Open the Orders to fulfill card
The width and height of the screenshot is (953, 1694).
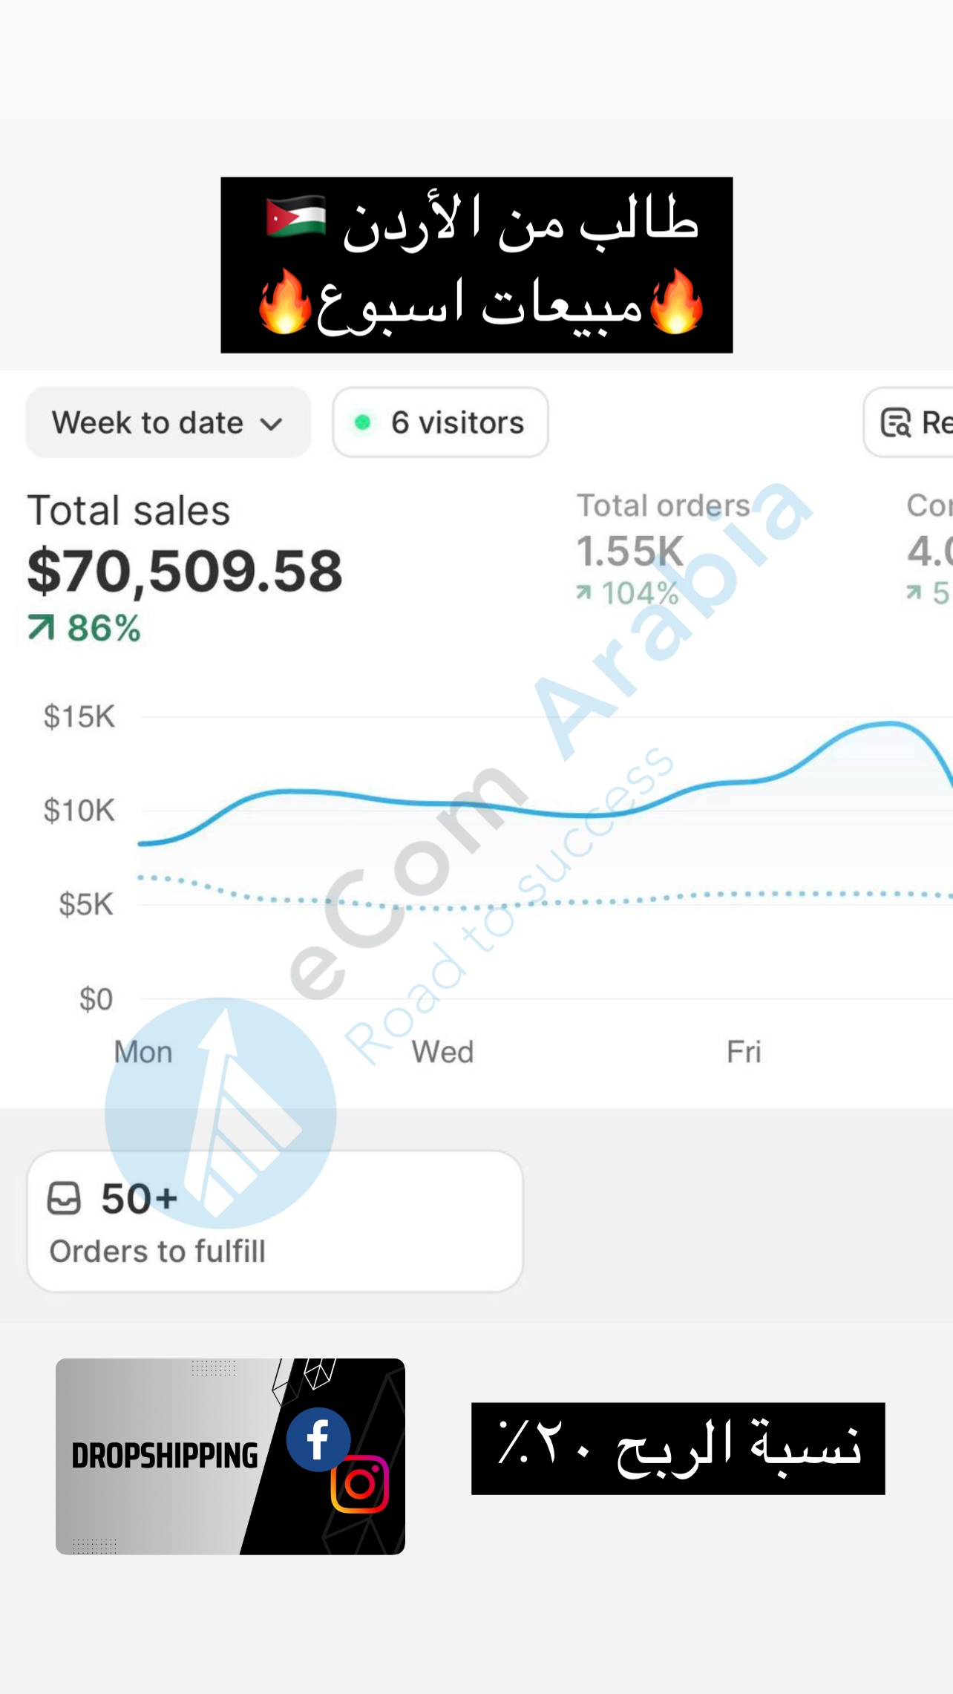pyautogui.click(x=275, y=1221)
